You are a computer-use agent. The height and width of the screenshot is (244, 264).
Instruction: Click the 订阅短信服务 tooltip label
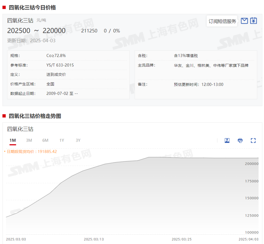tap(222, 21)
